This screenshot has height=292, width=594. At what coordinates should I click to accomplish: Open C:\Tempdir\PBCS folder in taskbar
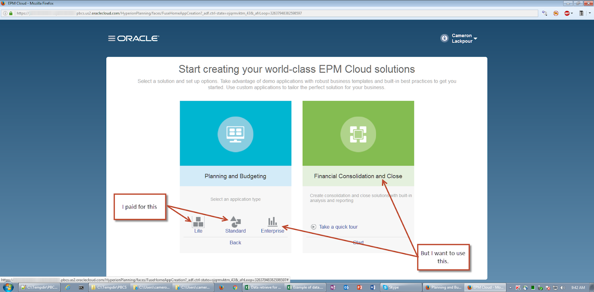tap(110, 287)
